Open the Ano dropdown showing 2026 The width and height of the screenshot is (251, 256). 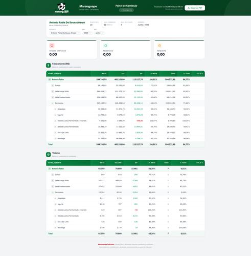click(x=87, y=33)
